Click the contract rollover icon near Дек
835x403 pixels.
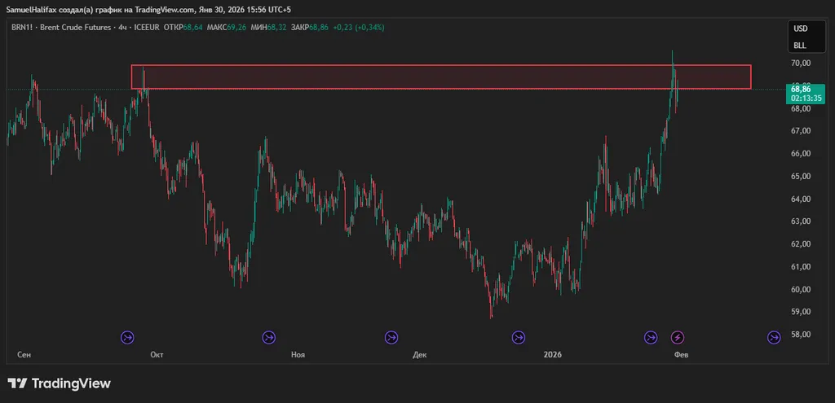(391, 337)
